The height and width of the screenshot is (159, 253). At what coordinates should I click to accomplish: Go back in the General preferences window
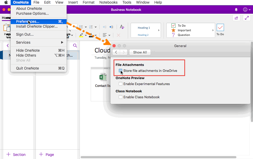point(116,52)
